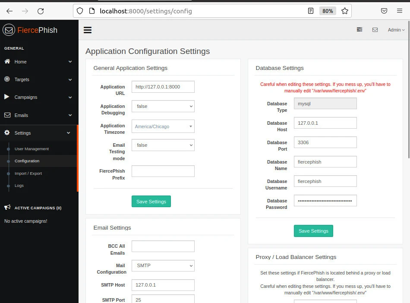The image size is (410, 303).
Task: Click the FiercePhish logo icon
Action: coord(9,30)
